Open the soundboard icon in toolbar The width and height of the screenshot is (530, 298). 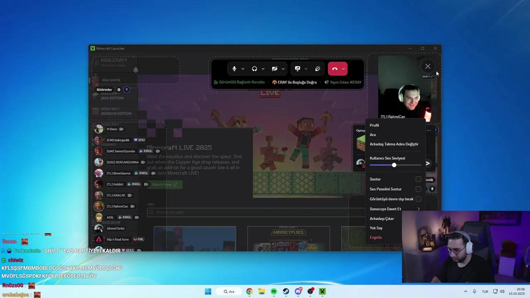pyautogui.click(x=318, y=69)
